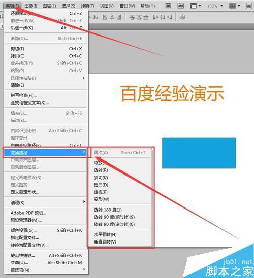
Task: Click the align horizontal centers icon
Action: [112, 17]
